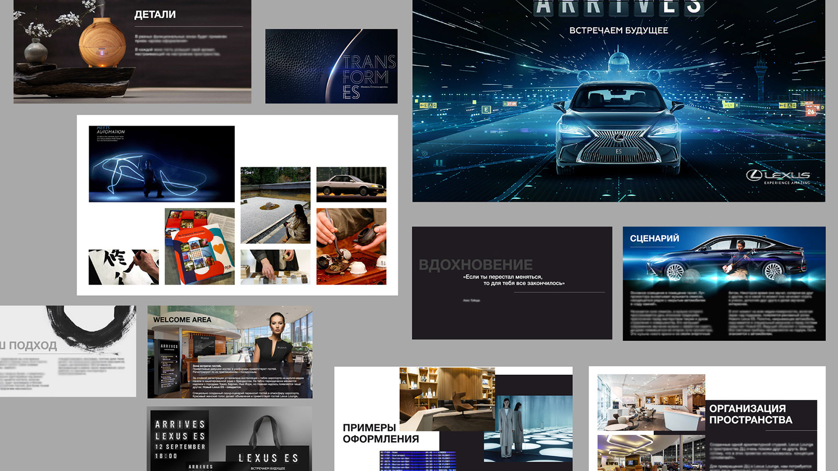Click the СЦЕНАРИЙ heading
This screenshot has height=471, width=838.
654,239
